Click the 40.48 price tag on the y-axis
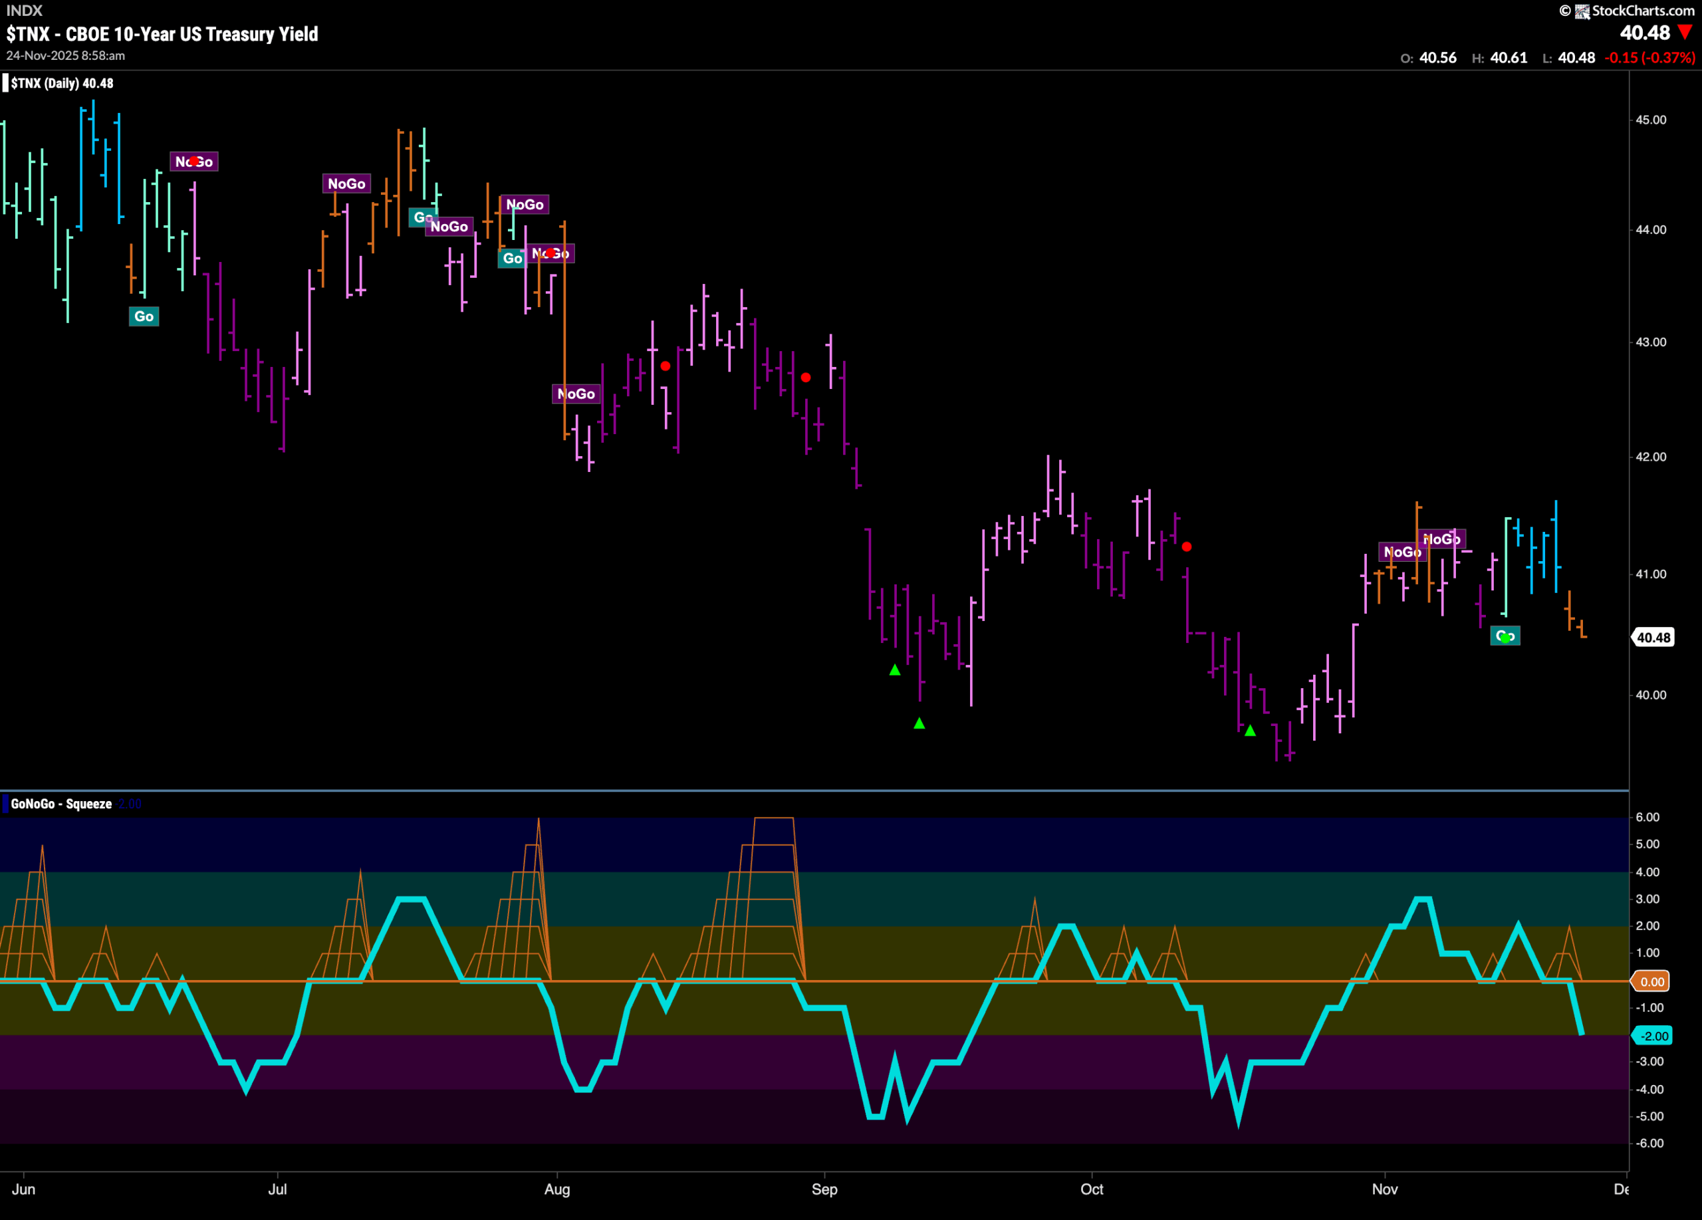Screen dimensions: 1702x1220 [x=1653, y=638]
